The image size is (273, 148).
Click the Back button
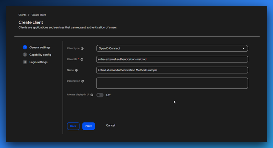point(73,126)
